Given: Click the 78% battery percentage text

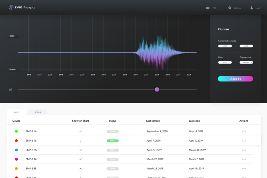Looking at the screenshot, I should point(214,8).
